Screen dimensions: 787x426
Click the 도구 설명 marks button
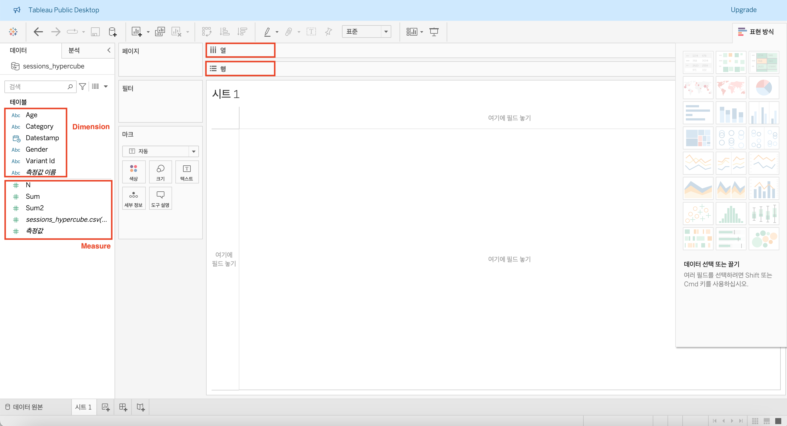click(160, 199)
